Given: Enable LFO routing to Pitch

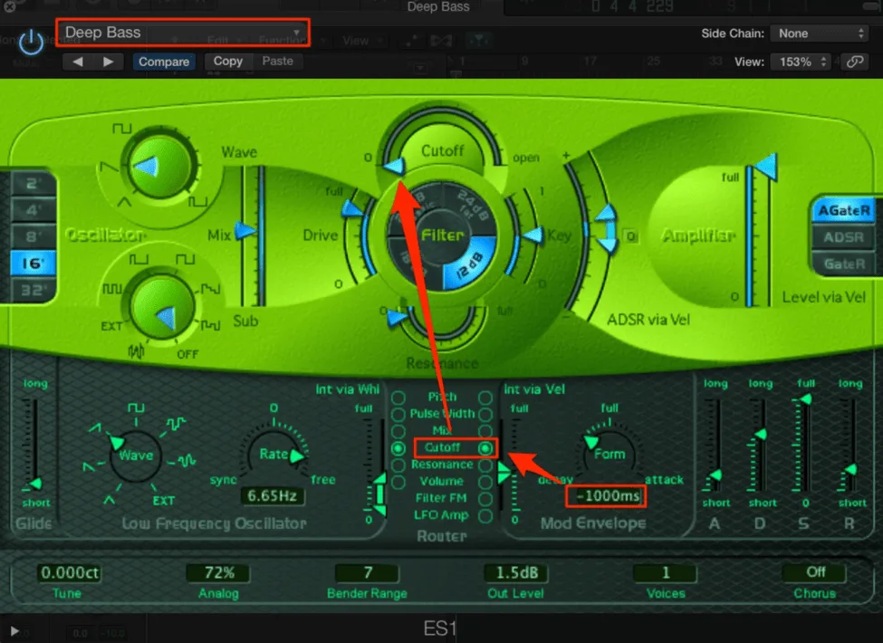Looking at the screenshot, I should (398, 398).
